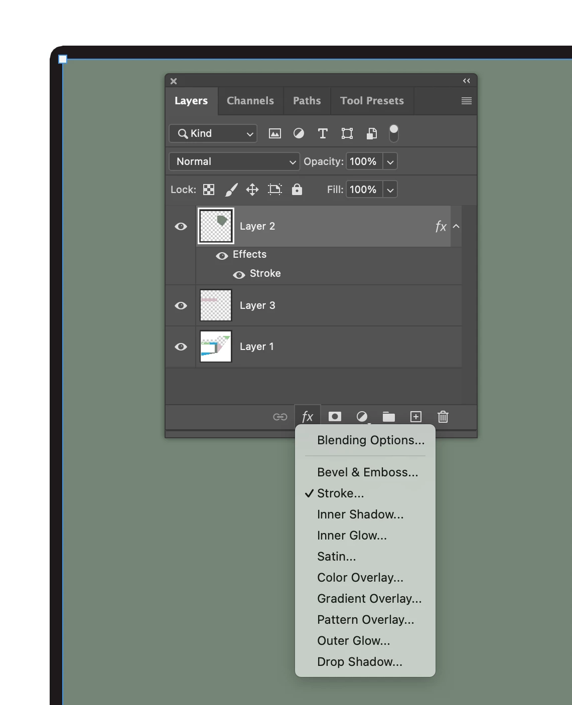This screenshot has width=572, height=705.
Task: Filter for smart objects icon
Action: 372,133
